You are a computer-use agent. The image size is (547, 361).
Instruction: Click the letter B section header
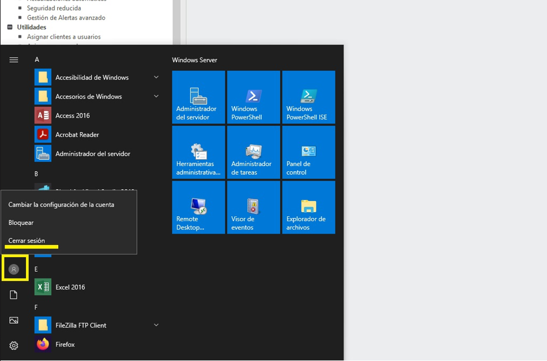(36, 174)
